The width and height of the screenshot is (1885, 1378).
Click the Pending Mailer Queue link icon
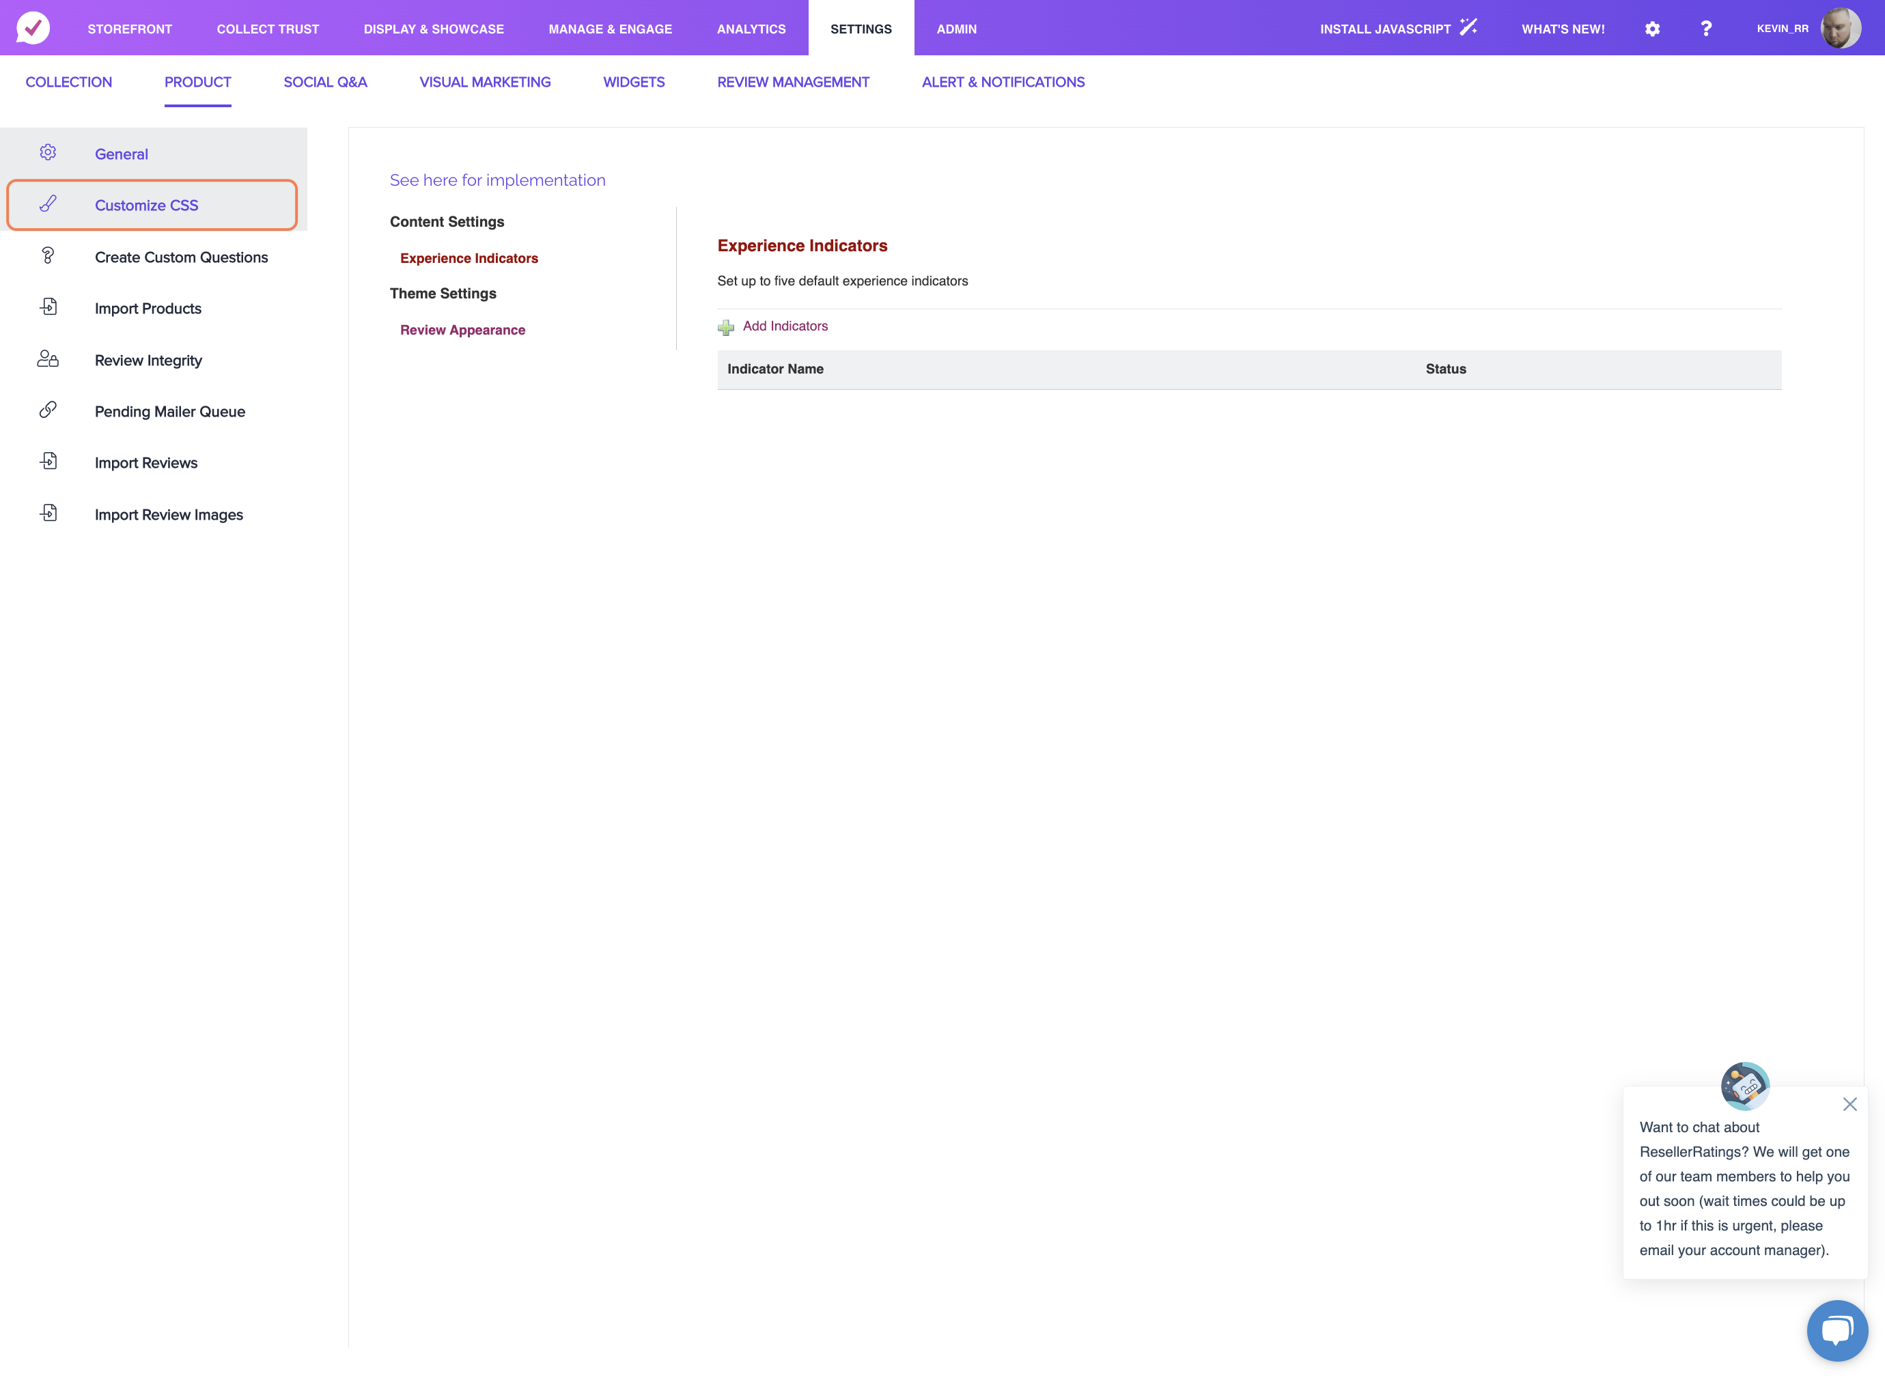[48, 410]
